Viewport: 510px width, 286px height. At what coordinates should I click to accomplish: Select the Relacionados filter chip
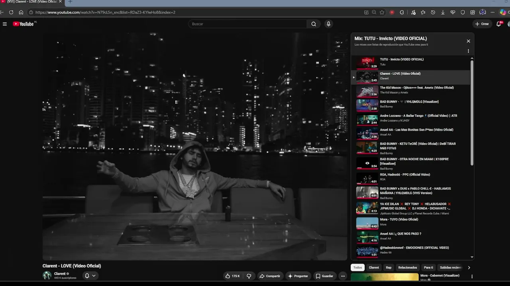tap(408, 268)
